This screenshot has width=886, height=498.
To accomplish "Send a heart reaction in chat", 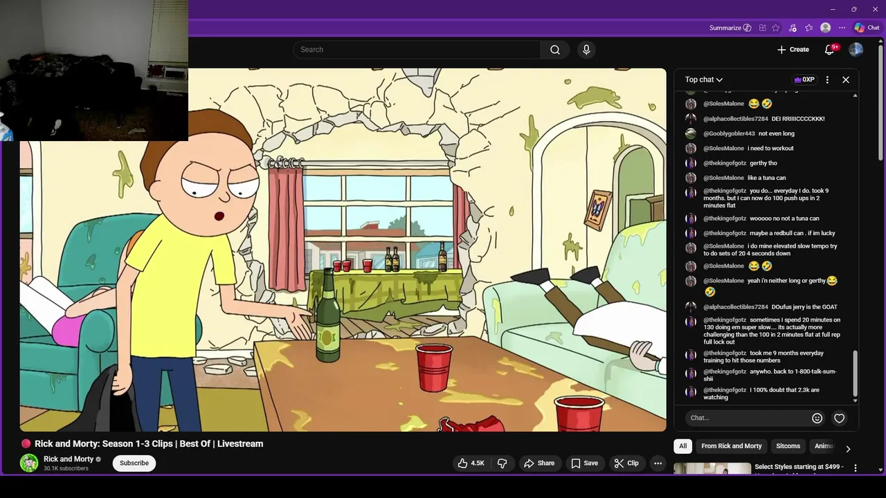I will coord(839,418).
